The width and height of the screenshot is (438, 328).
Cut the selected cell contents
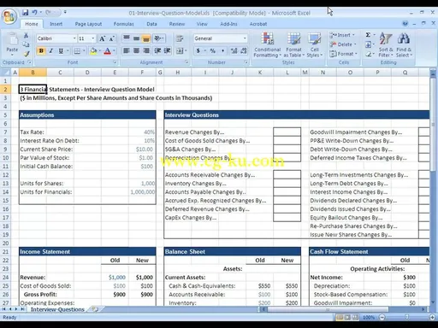pos(26,35)
